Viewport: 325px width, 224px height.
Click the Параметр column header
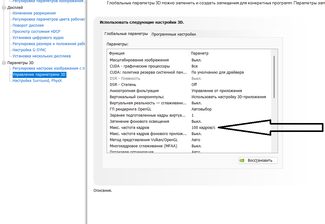230,53
